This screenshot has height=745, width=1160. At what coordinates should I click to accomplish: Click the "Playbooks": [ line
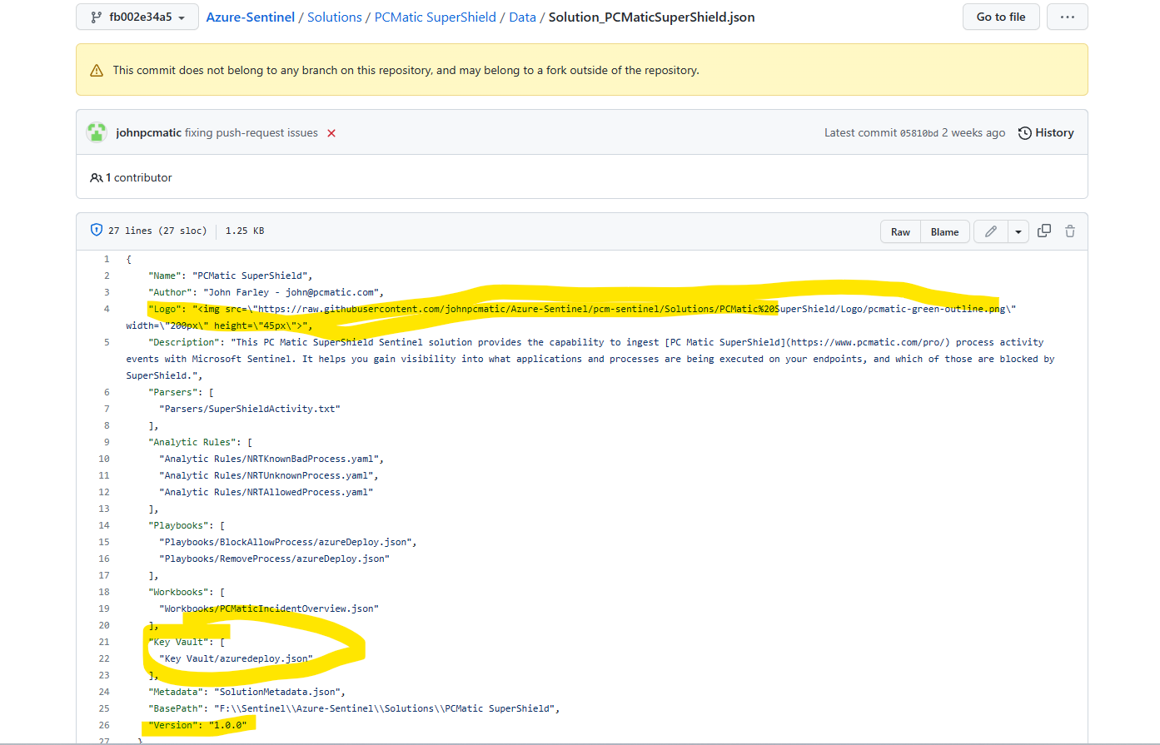pyautogui.click(x=187, y=525)
